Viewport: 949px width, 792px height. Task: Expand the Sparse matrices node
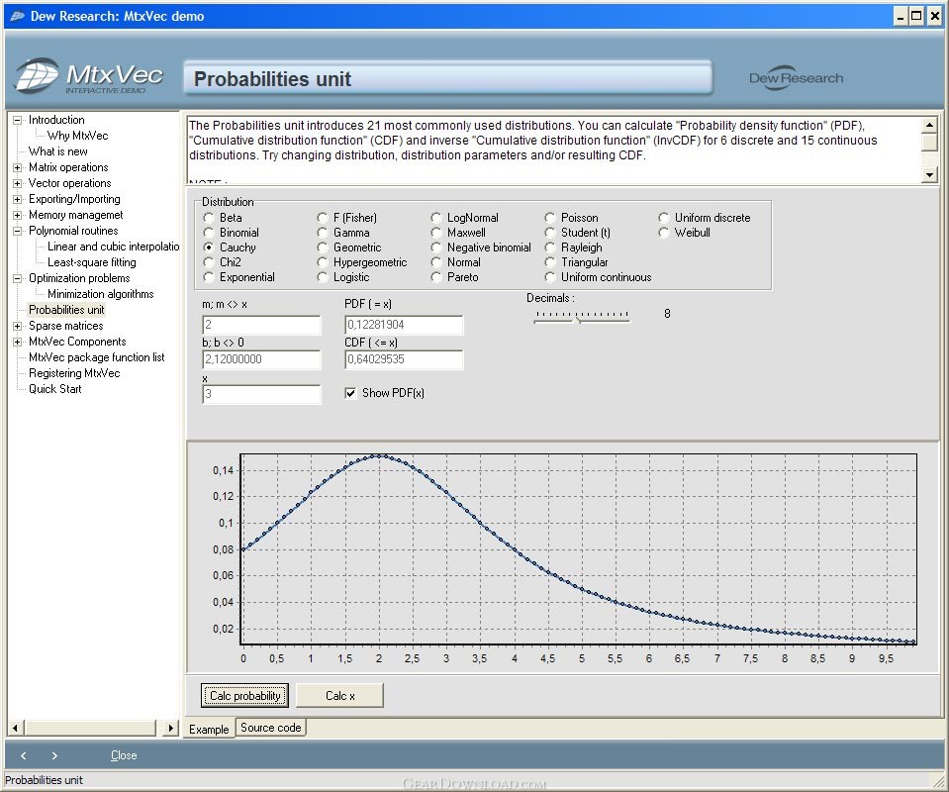click(18, 326)
